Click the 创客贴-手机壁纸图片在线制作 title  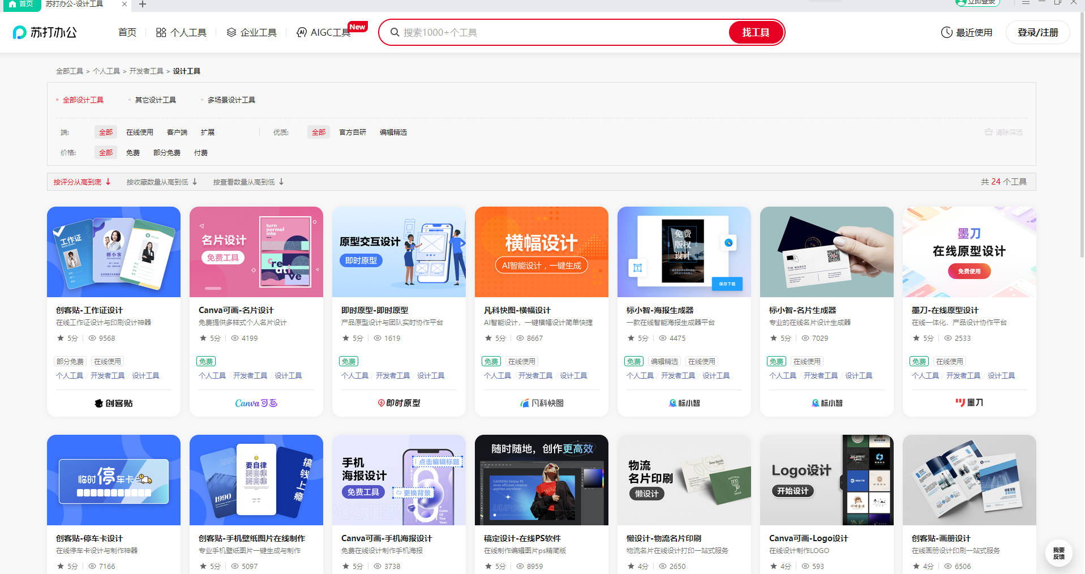point(251,538)
